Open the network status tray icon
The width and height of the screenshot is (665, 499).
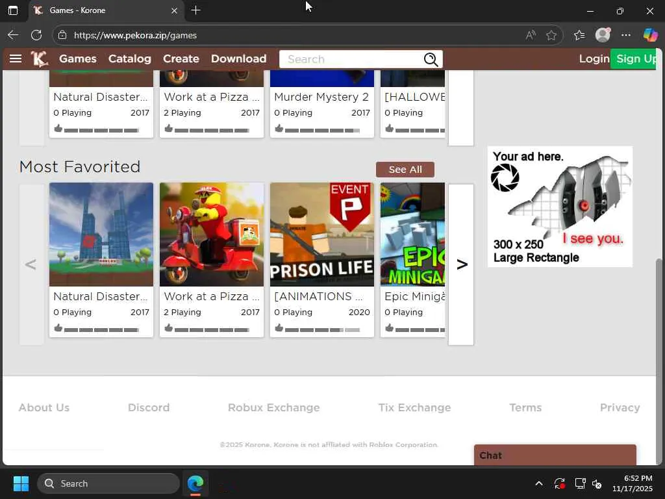tap(580, 483)
